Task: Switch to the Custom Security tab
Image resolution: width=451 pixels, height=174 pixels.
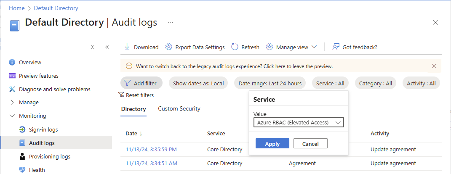Action: tap(179, 109)
